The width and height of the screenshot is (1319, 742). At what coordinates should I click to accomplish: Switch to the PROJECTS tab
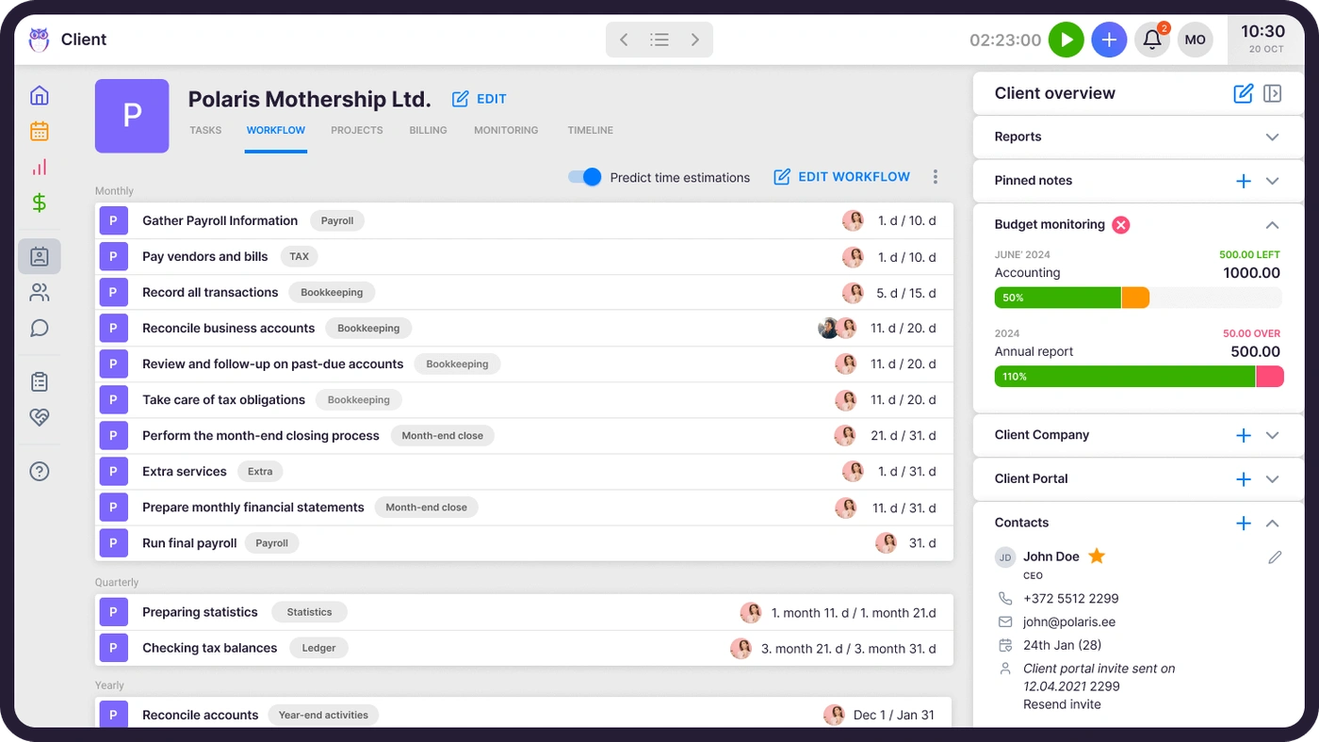(356, 130)
